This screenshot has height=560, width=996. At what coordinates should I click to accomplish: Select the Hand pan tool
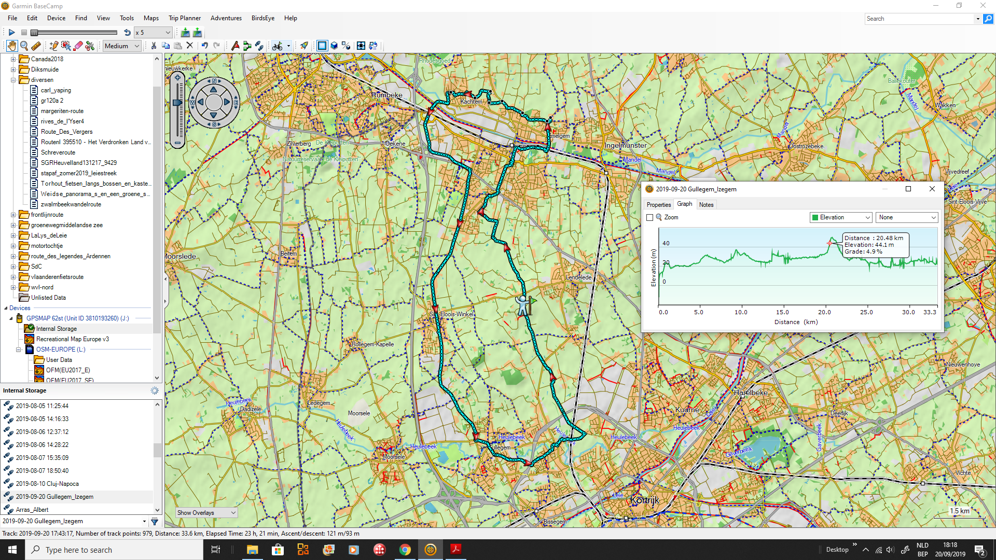12,46
